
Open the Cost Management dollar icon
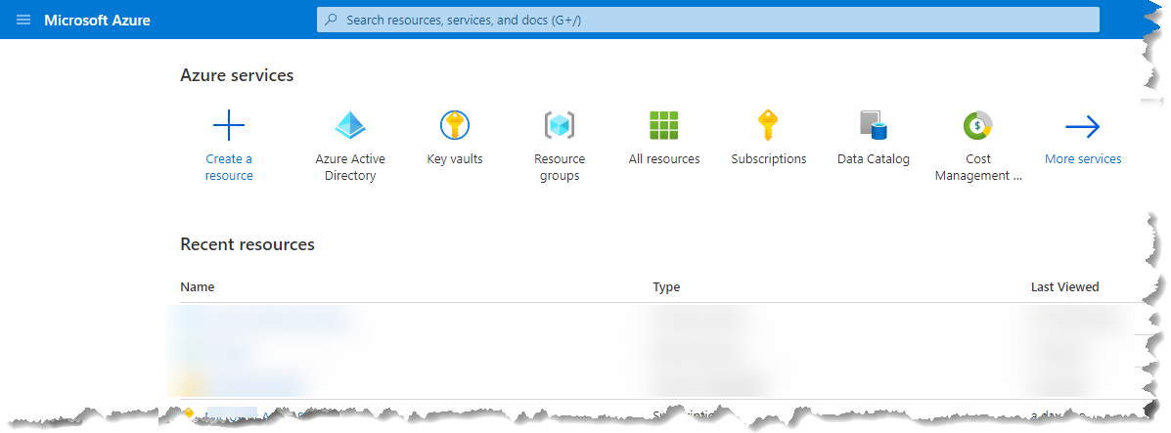tap(977, 125)
